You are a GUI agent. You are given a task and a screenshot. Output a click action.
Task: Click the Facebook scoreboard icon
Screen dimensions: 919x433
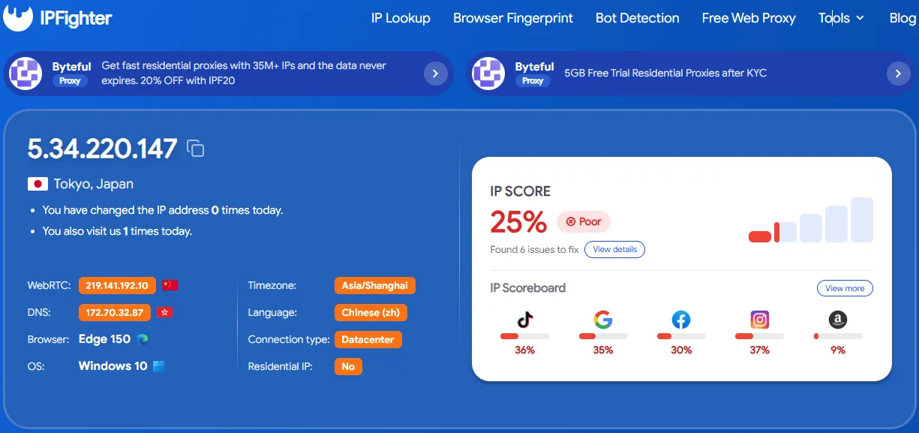681,320
